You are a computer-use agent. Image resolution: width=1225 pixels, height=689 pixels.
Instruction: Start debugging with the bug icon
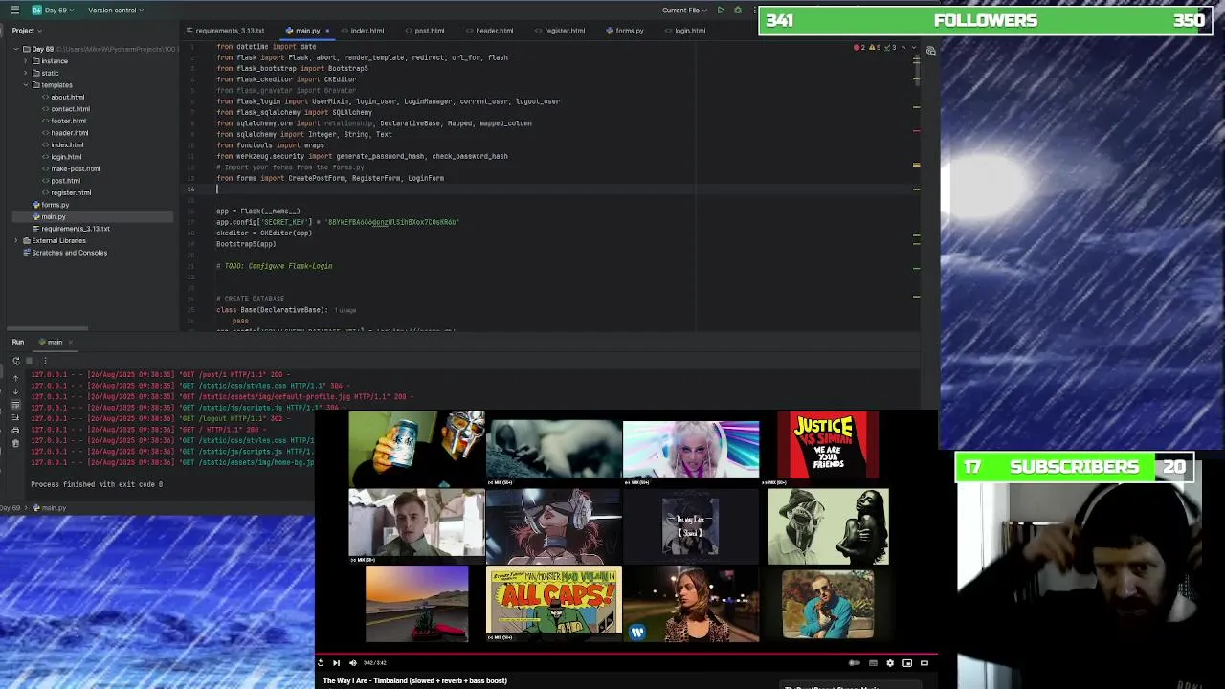pos(738,10)
